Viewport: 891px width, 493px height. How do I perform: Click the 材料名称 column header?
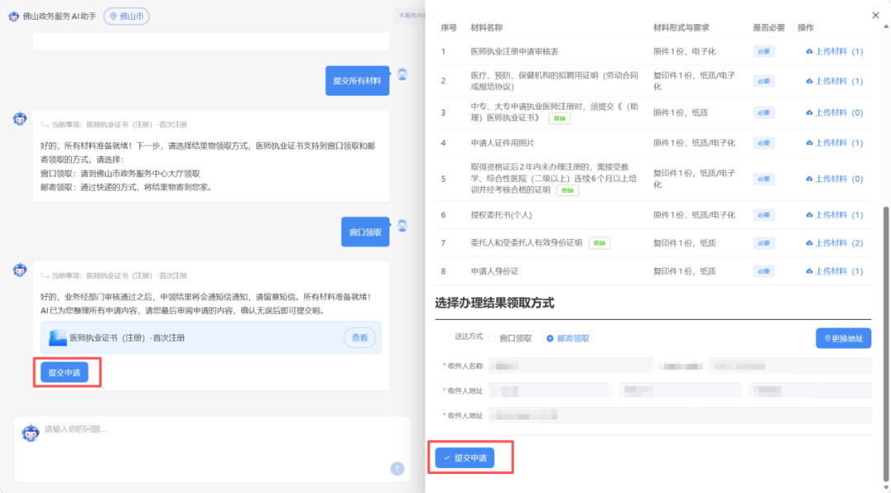point(487,28)
